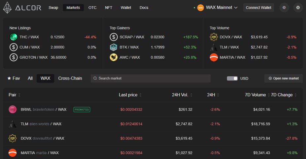Image resolution: width=306 pixels, height=159 pixels.
Task: Click CUM / WAX dollar icon
Action: (x=14, y=47)
